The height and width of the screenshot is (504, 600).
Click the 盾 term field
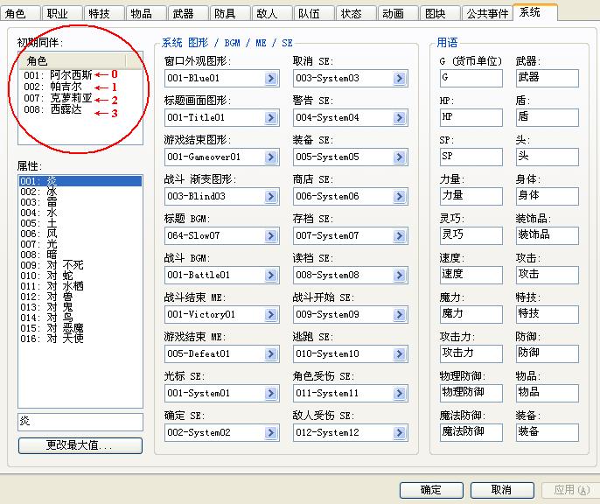[x=548, y=117]
